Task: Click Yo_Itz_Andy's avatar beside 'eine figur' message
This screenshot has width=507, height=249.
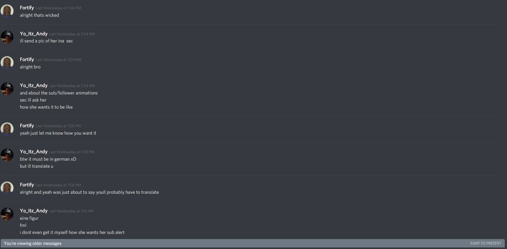Action: (7, 214)
